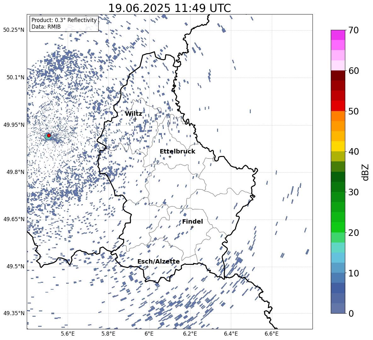Click the yellow colorbar segment

(x=338, y=146)
